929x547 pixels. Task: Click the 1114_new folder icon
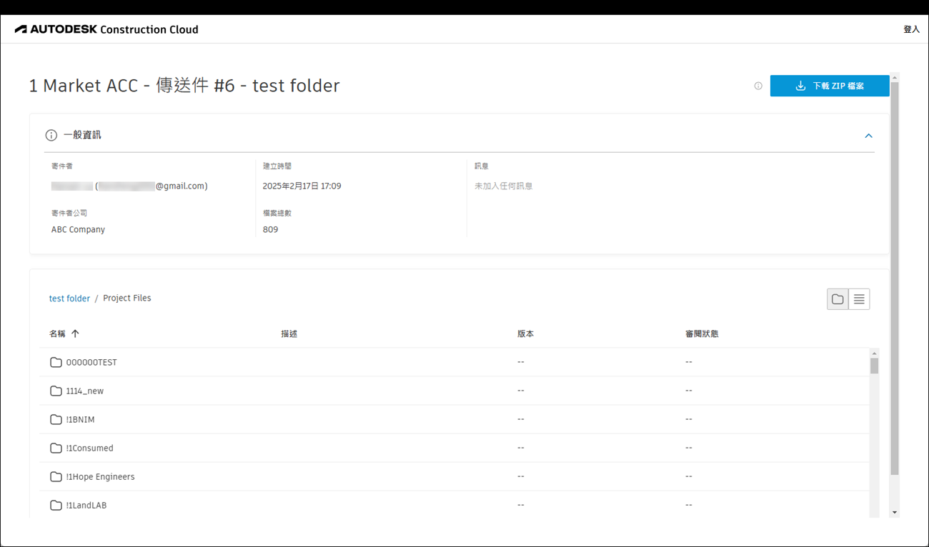click(x=56, y=391)
